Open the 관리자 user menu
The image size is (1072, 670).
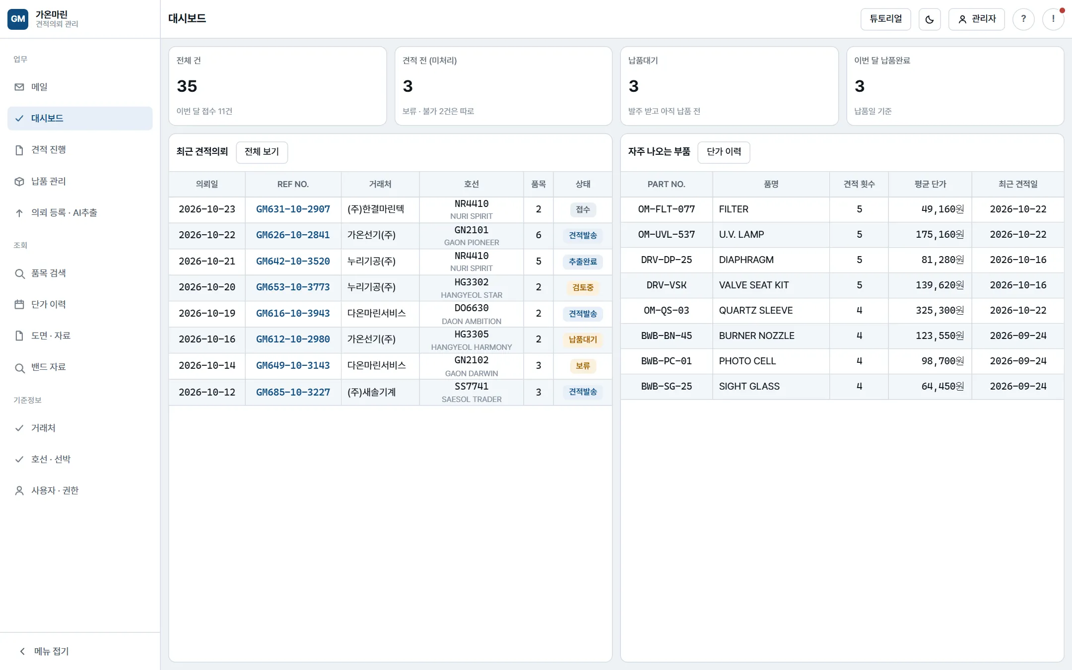pos(976,19)
